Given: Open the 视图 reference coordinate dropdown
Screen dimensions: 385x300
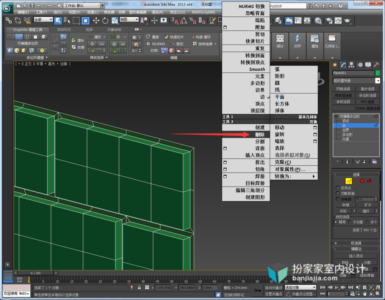Looking at the screenshot, I should (x=129, y=19).
